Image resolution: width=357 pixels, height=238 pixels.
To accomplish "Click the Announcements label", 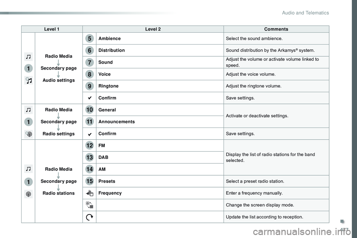I will pyautogui.click(x=116, y=122).
